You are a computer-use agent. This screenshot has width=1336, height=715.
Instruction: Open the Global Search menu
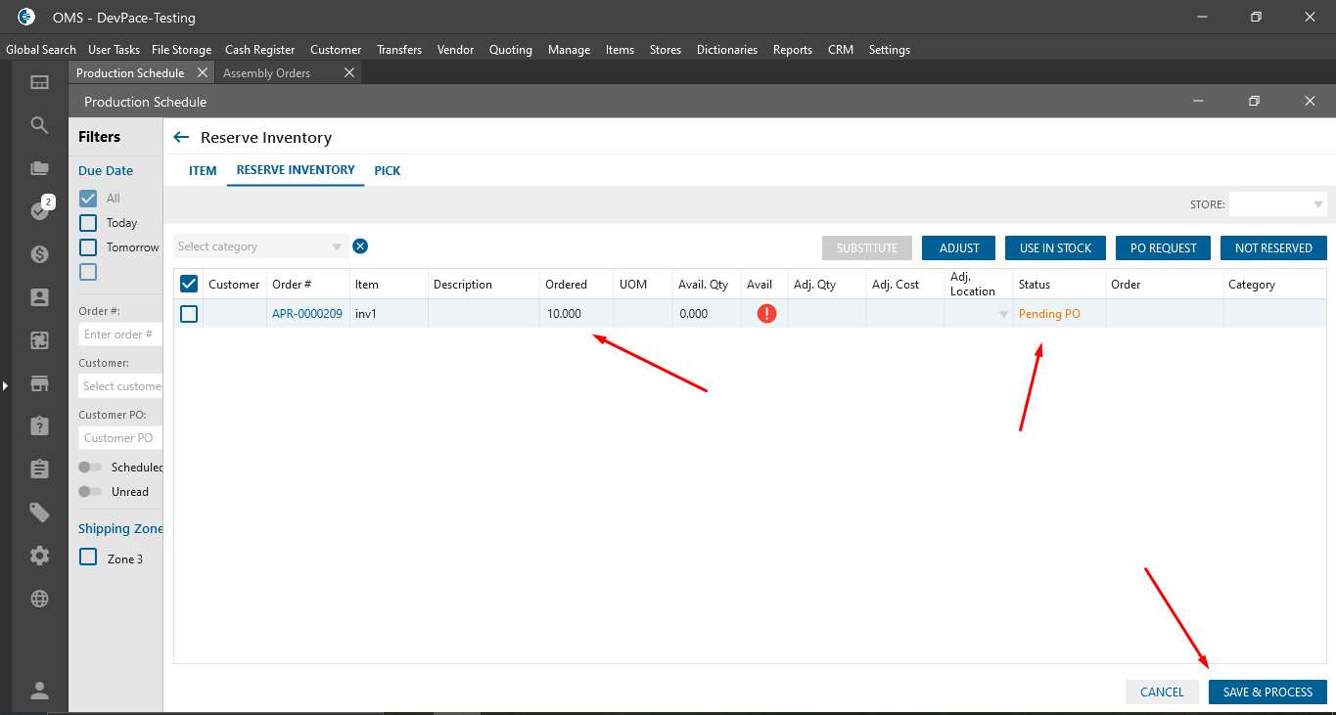pyautogui.click(x=41, y=50)
